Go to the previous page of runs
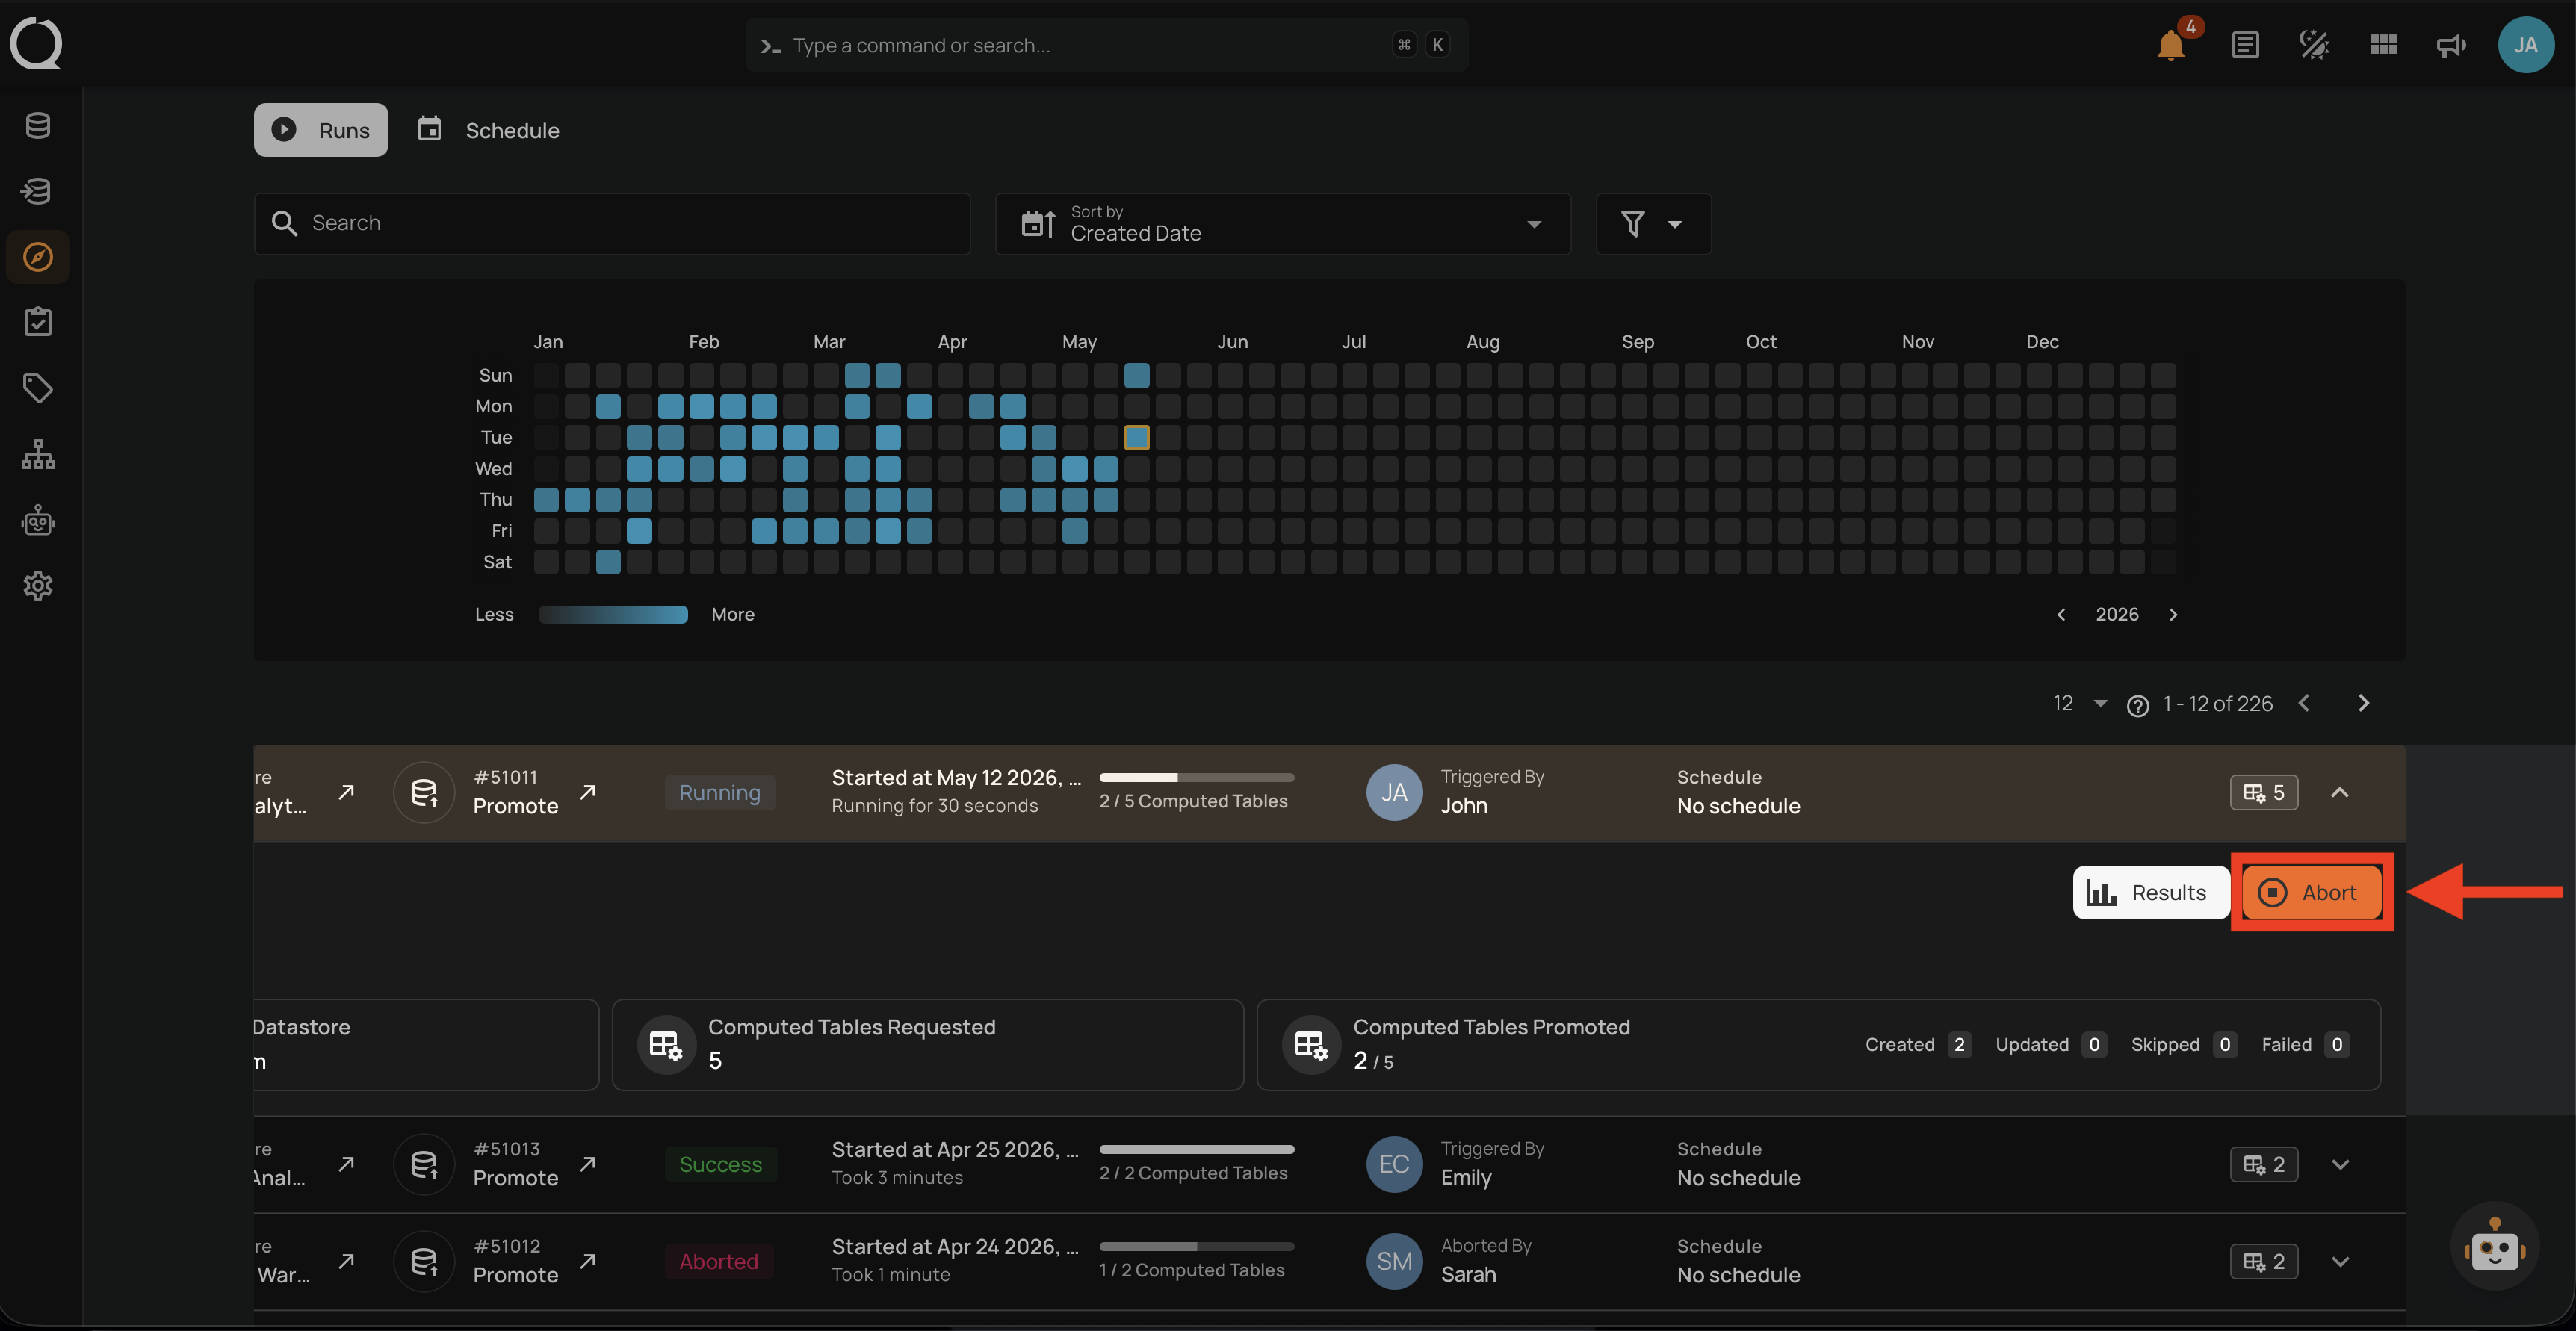This screenshot has height=1331, width=2576. pyautogui.click(x=2304, y=704)
